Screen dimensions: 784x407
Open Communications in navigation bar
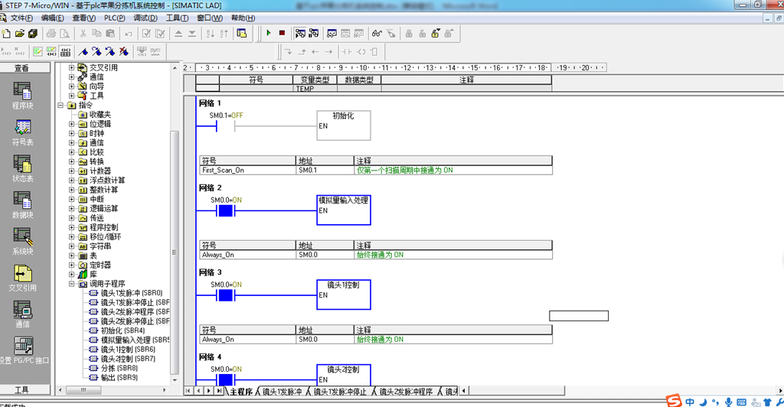tap(22, 314)
